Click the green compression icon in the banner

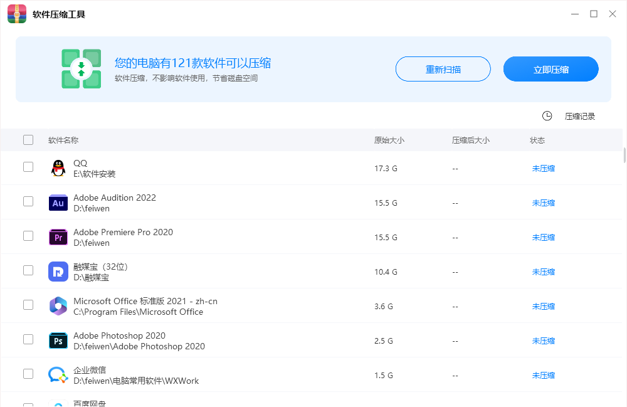(x=81, y=69)
